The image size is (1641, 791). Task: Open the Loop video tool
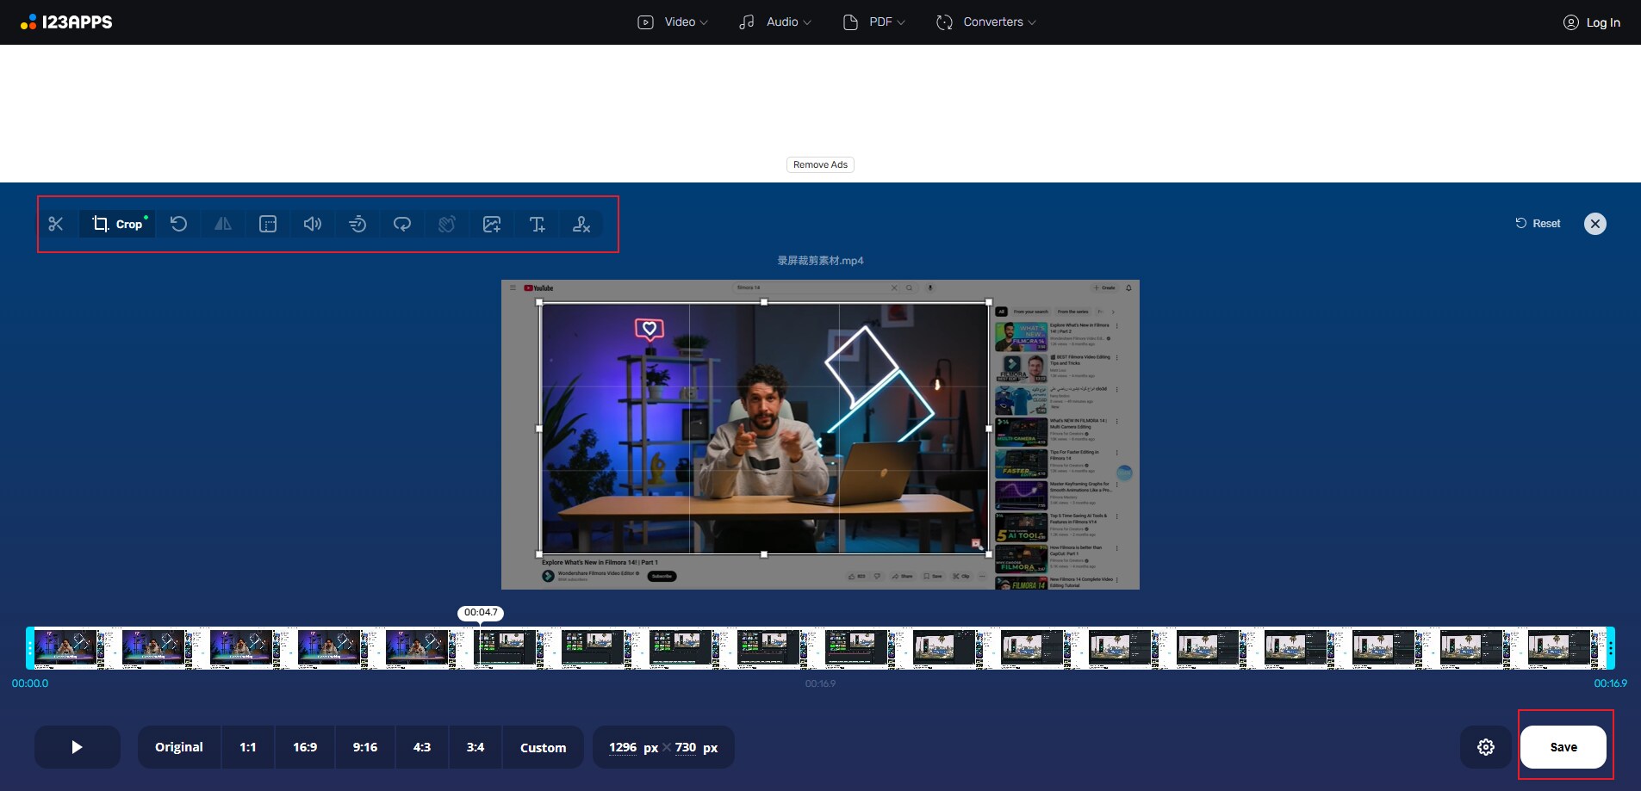tap(402, 224)
